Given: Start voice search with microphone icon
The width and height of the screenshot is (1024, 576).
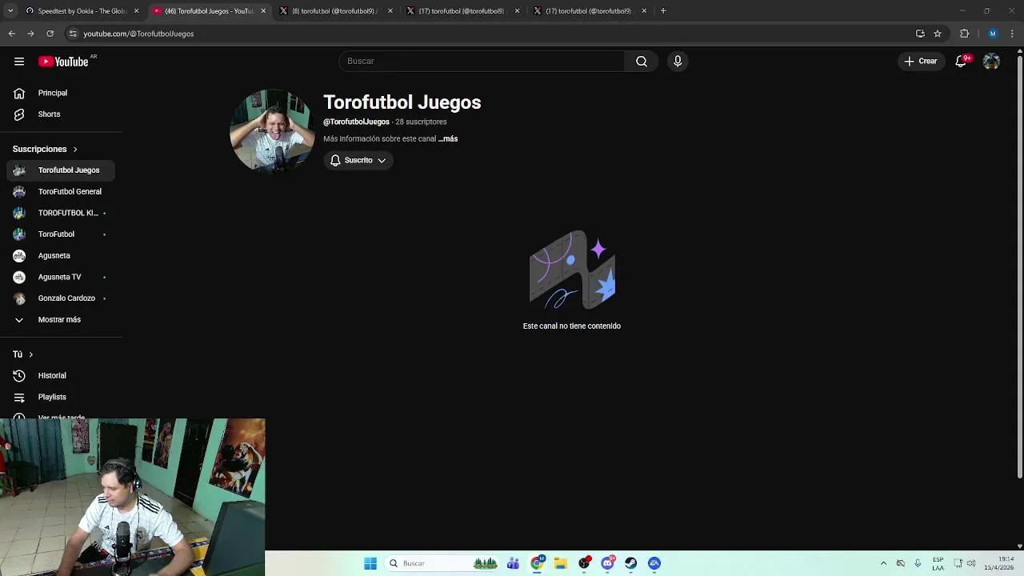Looking at the screenshot, I should coord(678,62).
